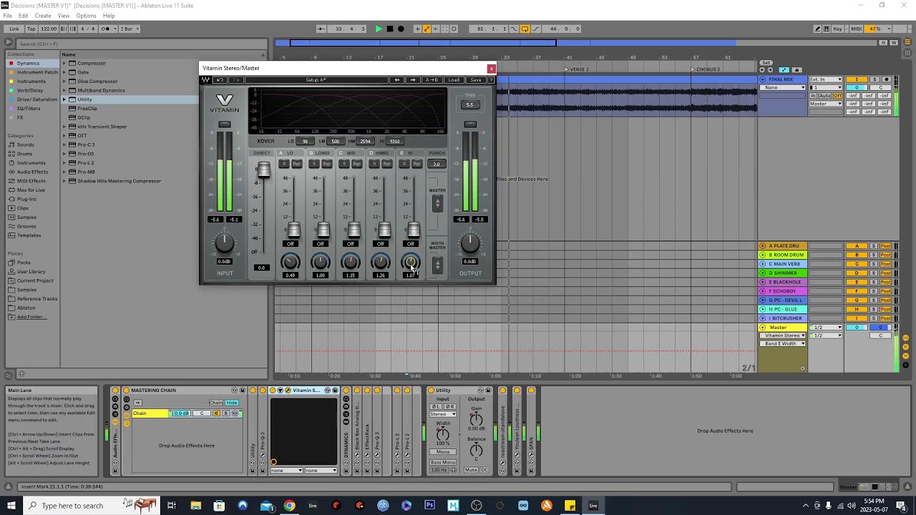Open Chrome from the Windows taskbar
The image size is (916, 515).
coord(289,506)
